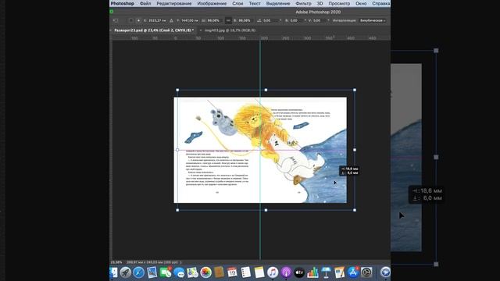Click the horizontal skew field
The image size is (500, 281).
pyautogui.click(x=296, y=20)
